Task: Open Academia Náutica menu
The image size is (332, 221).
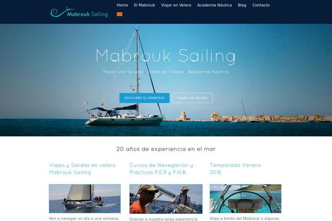Action: coord(215,5)
